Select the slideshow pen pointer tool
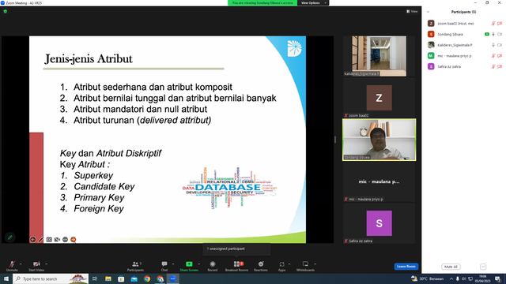 pyautogui.click(x=40, y=239)
